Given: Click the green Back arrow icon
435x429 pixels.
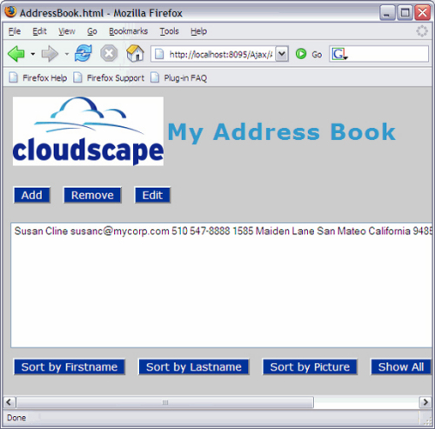Looking at the screenshot, I should [17, 54].
